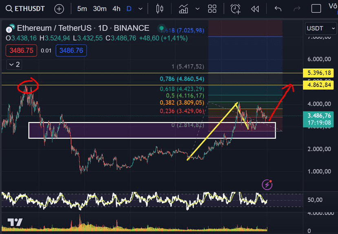Open symbol search for ETHUSDT
Viewport: 338px width, 234px height.
pyautogui.click(x=25, y=9)
